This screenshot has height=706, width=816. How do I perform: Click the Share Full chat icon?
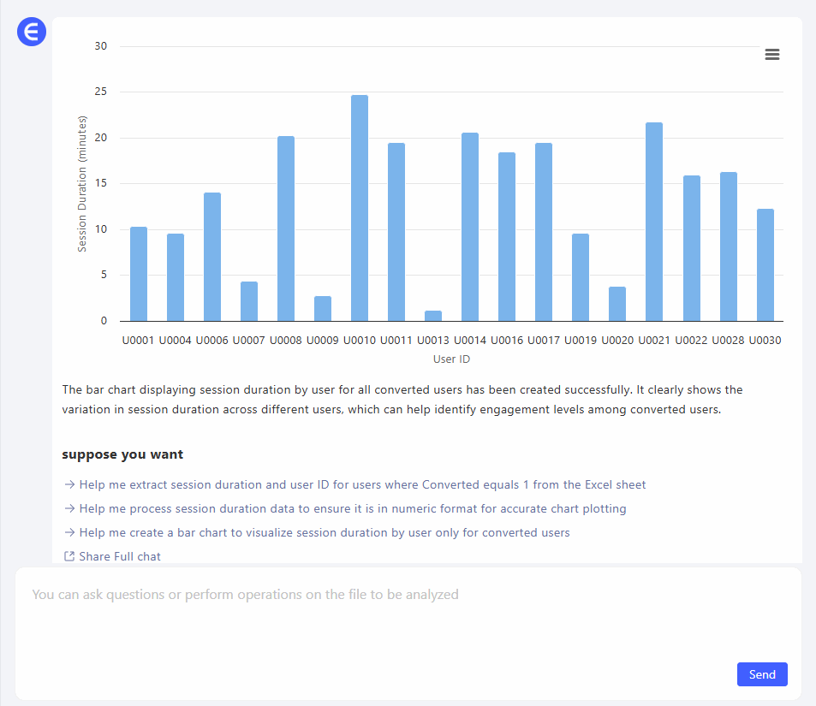69,556
